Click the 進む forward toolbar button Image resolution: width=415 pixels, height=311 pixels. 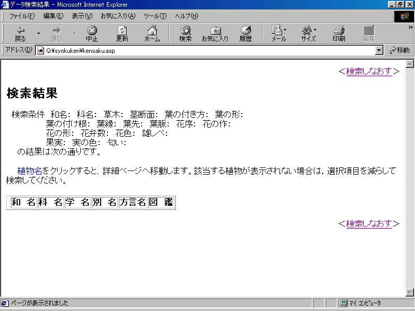pos(57,34)
